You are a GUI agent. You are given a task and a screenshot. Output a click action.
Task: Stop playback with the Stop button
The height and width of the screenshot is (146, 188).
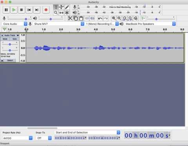[22, 10]
